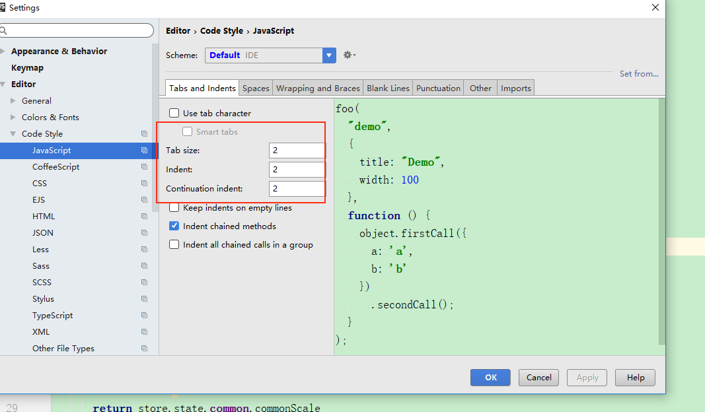
Task: Collapse the Editor section
Action: pyautogui.click(x=3, y=84)
